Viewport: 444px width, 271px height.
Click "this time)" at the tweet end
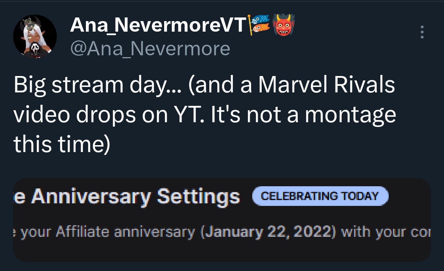(62, 144)
